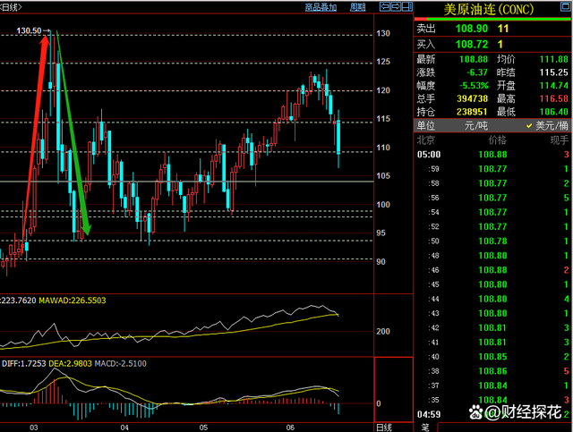Click the 持仓 value 238951
Image resolution: width=573 pixels, height=432 pixels.
click(472, 112)
